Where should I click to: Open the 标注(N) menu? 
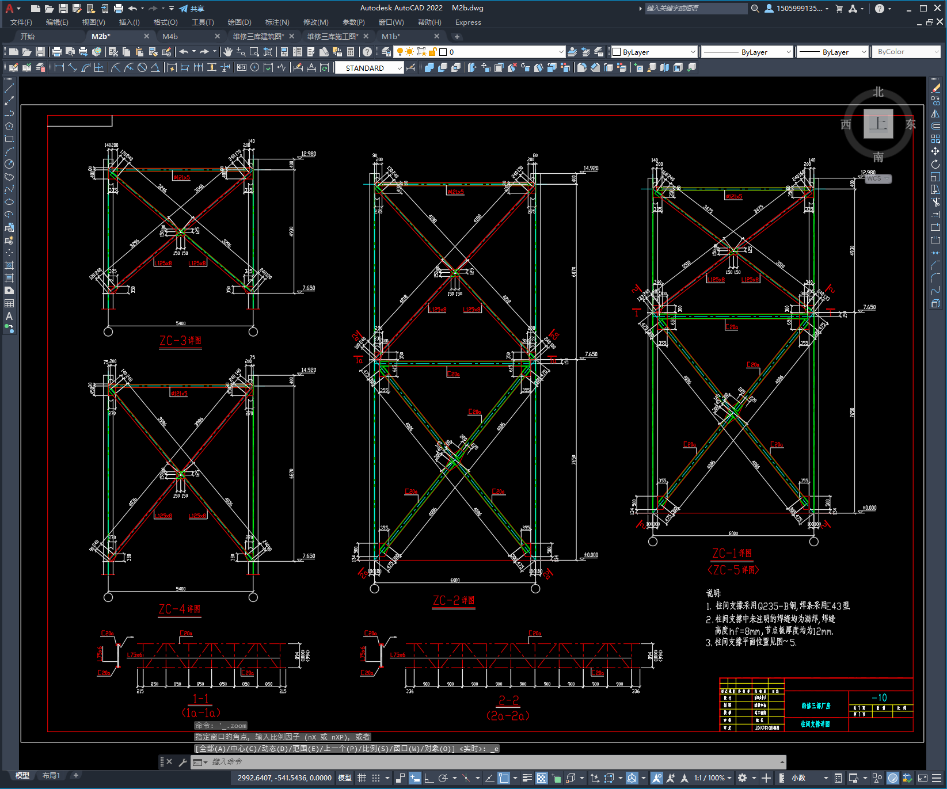(x=277, y=22)
